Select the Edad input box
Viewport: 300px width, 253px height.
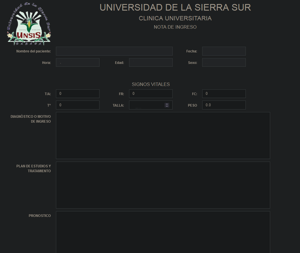pos(151,62)
